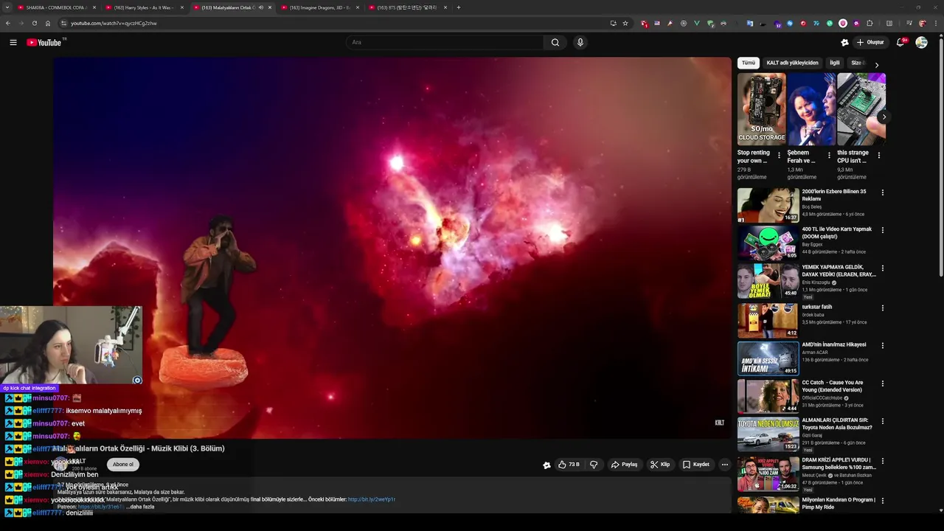This screenshot has height=531, width=944.
Task: Click the 'Oluştur' create button
Action: [x=870, y=42]
